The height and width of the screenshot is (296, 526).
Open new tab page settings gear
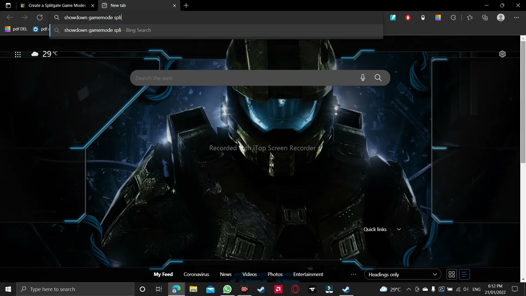click(502, 54)
